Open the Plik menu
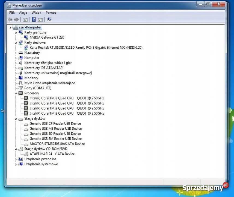This screenshot has height=197, width=234. 12,13
